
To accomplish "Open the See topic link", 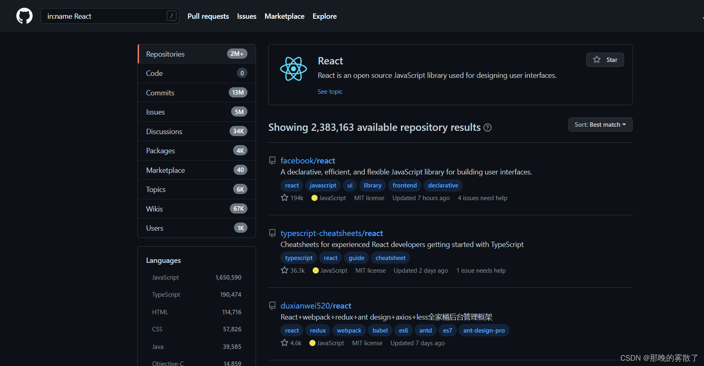I will pos(330,92).
